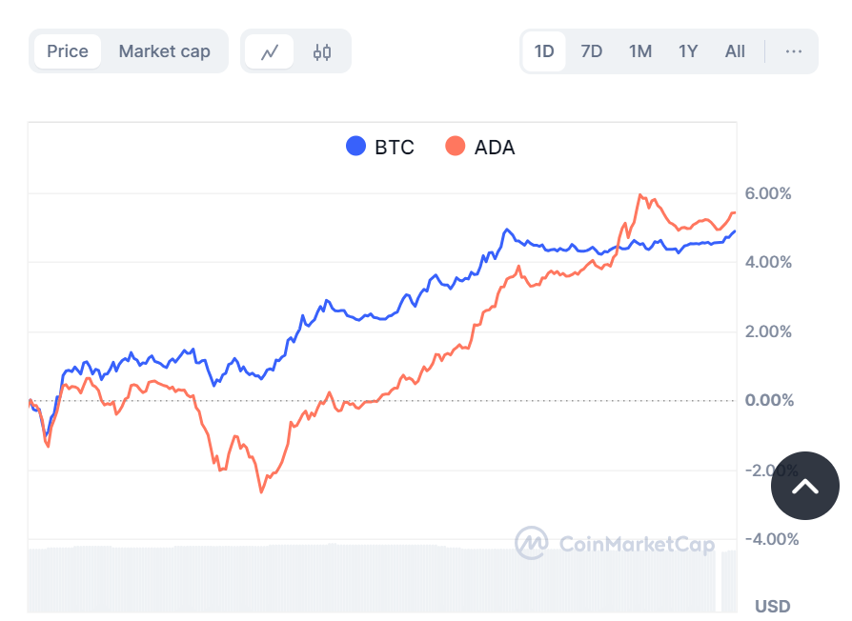852x621 pixels.
Task: Toggle the BTC series blue dot
Action: 355,147
